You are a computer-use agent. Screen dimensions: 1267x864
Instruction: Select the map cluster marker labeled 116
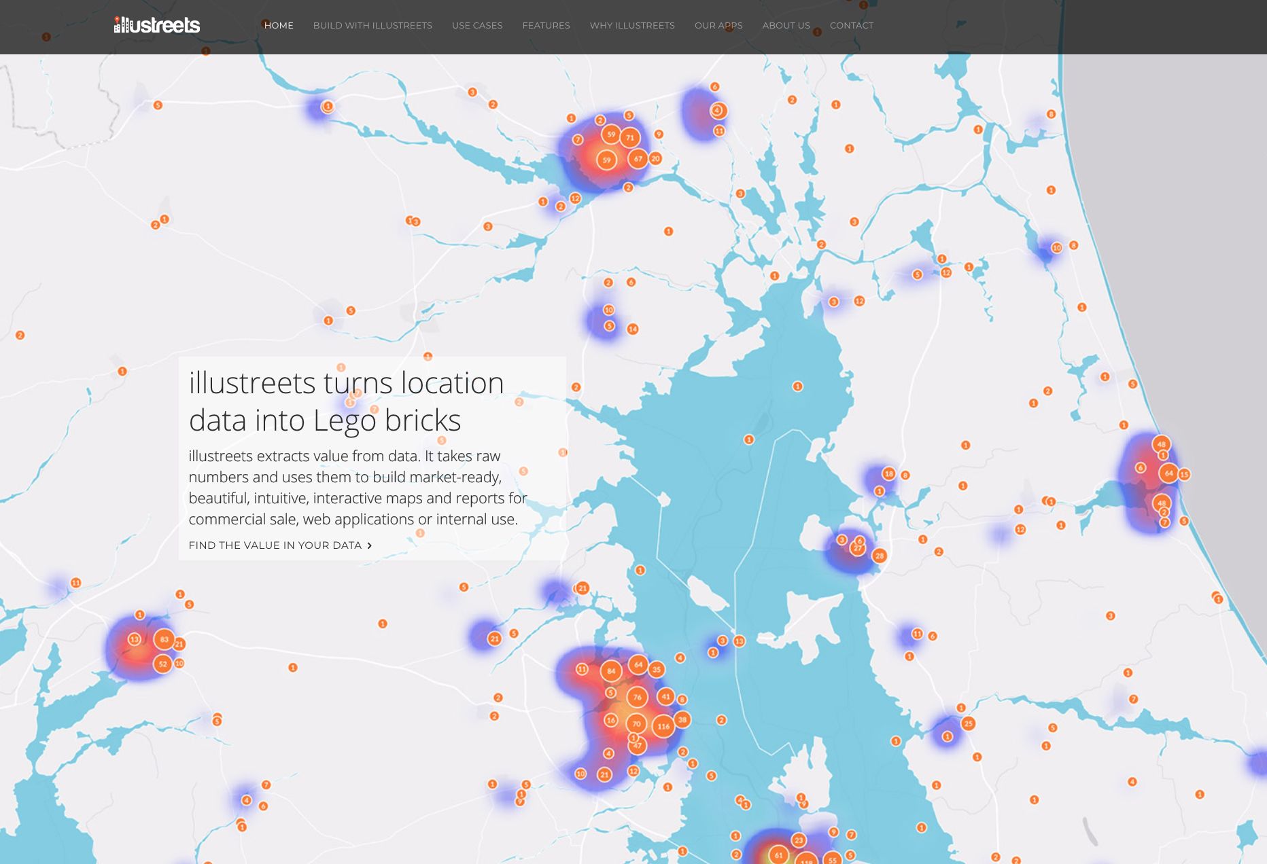(663, 726)
